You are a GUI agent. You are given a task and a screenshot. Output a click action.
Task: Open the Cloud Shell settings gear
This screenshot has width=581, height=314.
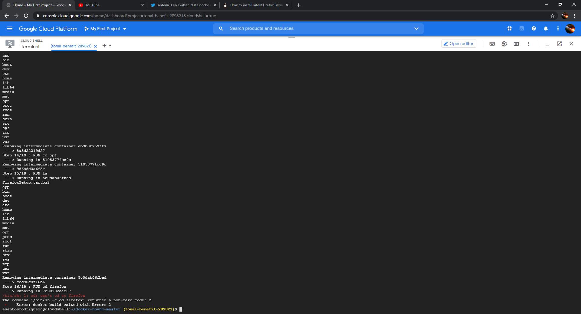pyautogui.click(x=504, y=44)
